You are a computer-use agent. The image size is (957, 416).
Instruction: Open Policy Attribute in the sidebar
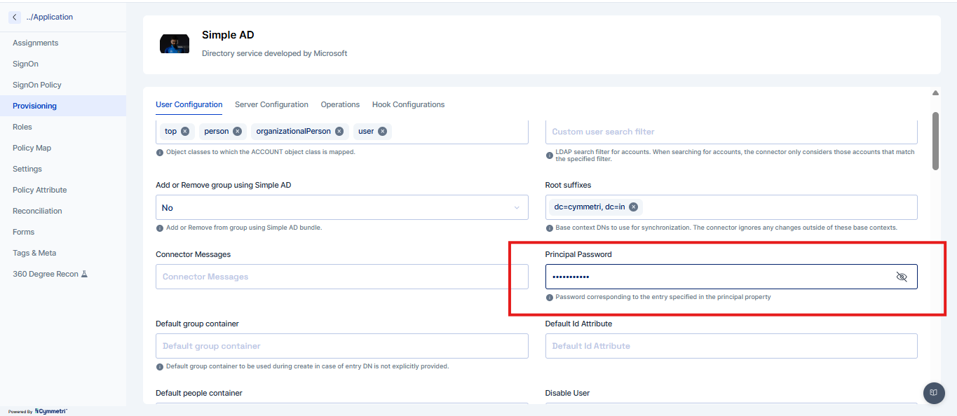click(x=63, y=190)
